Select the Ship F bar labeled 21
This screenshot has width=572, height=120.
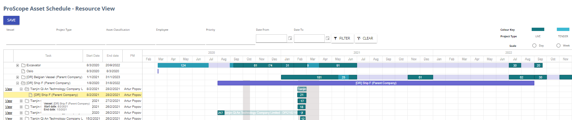302,95
